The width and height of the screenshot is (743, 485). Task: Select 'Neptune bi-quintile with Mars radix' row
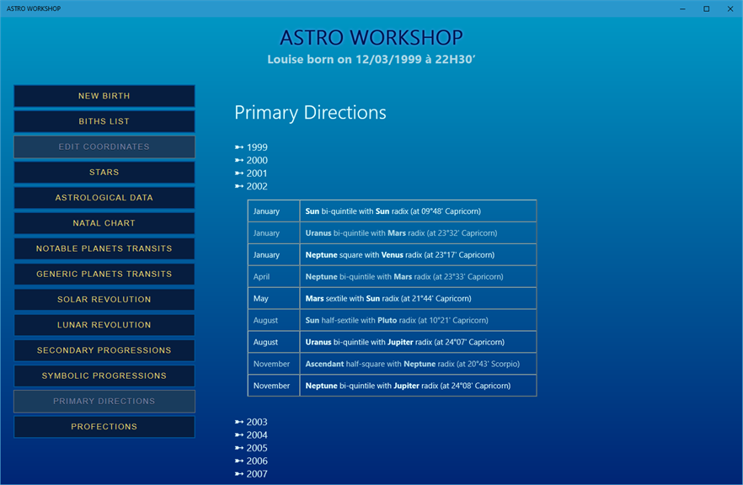click(392, 276)
